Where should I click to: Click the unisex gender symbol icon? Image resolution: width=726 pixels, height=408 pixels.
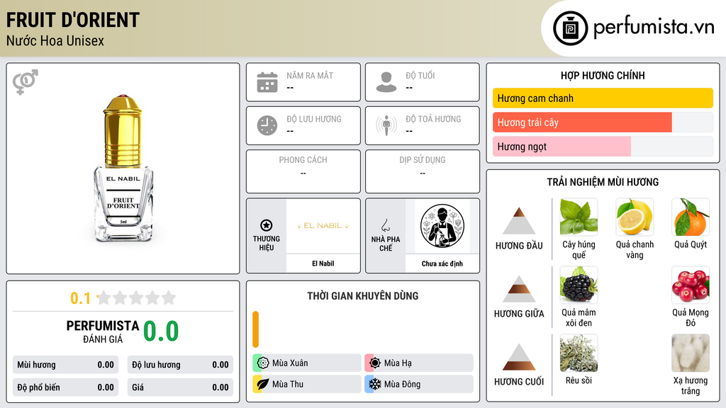point(26,82)
